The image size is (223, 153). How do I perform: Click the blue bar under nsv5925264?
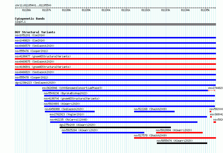pyautogui.click(x=103, y=133)
